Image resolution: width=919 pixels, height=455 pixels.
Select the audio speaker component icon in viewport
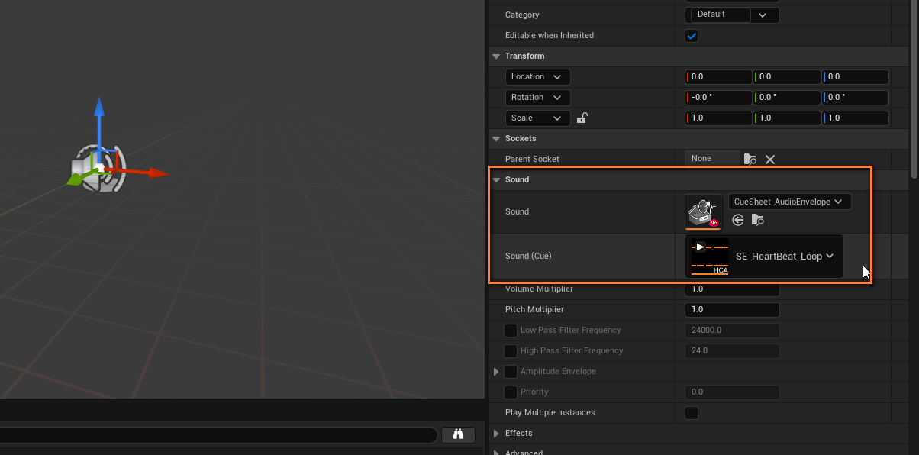(99, 168)
